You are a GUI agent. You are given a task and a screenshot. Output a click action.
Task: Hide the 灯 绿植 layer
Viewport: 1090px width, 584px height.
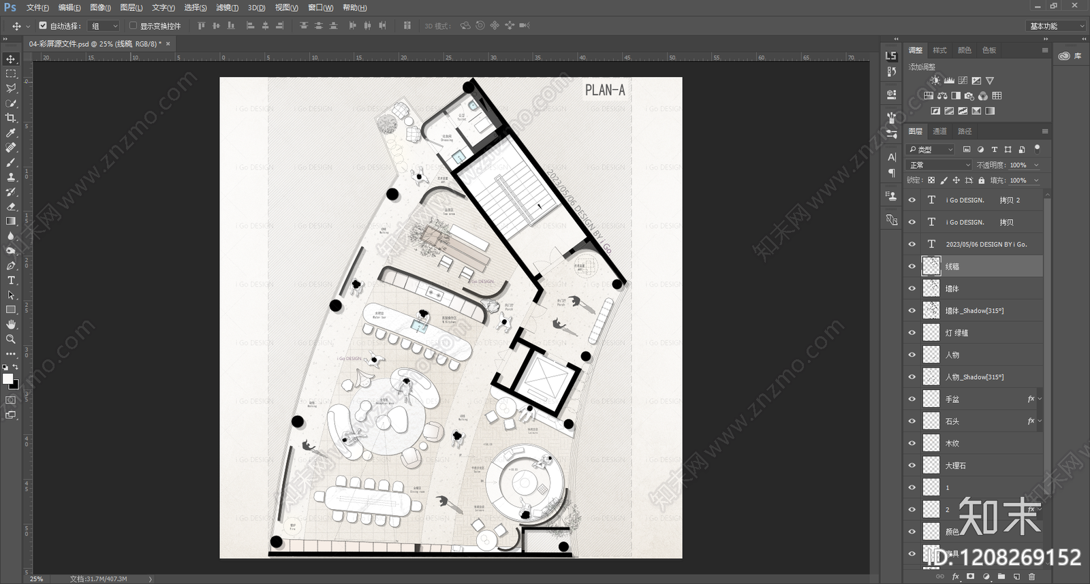tap(912, 333)
